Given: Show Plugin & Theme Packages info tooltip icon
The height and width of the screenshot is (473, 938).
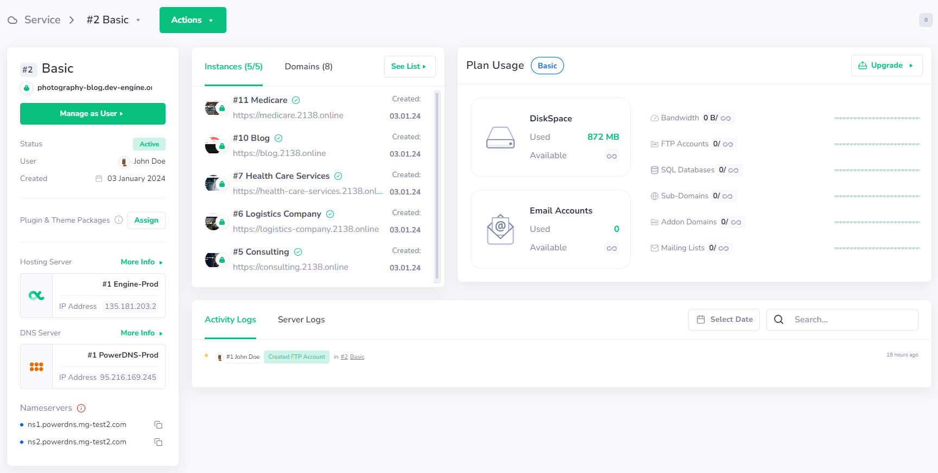Looking at the screenshot, I should click(x=118, y=220).
